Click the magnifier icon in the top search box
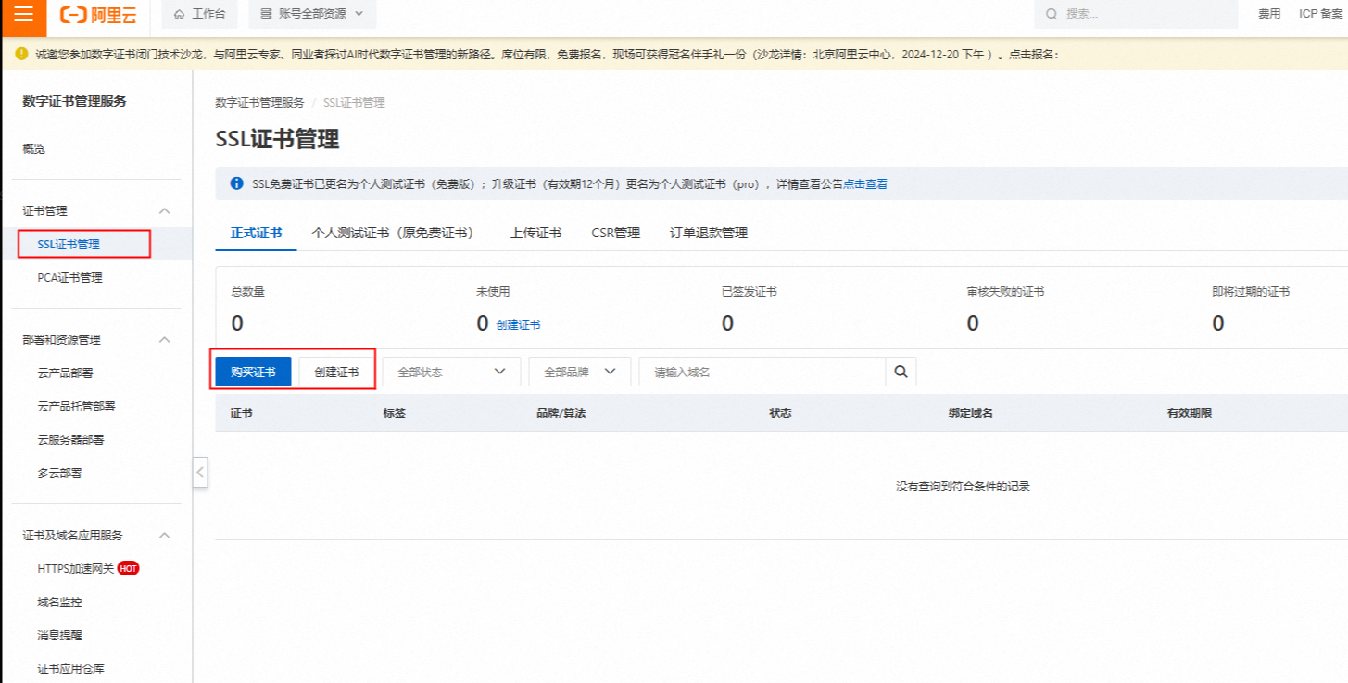 coord(1052,14)
